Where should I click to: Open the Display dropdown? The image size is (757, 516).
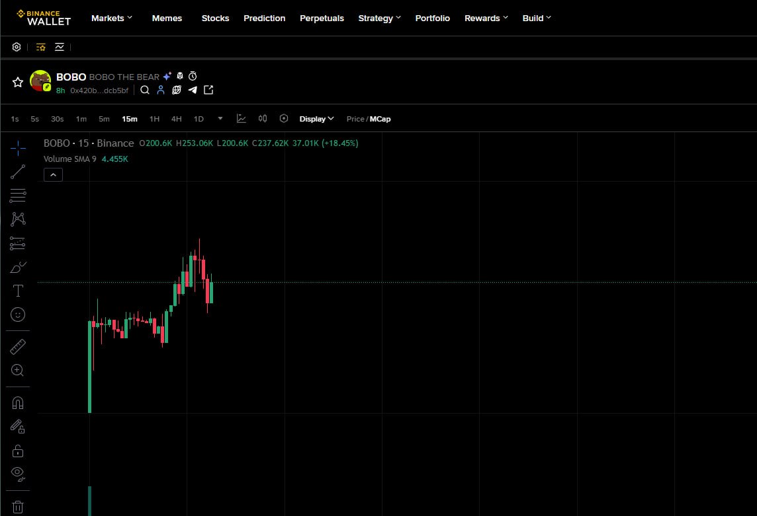click(x=317, y=119)
